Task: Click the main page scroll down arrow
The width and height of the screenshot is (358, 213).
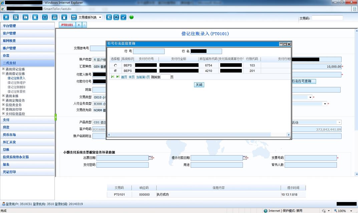Action: pos(356,174)
